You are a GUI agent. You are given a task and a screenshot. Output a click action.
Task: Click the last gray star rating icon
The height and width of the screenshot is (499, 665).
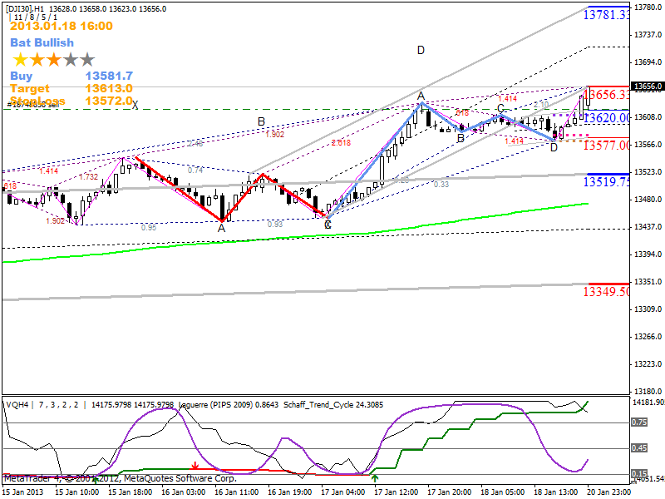(x=87, y=60)
